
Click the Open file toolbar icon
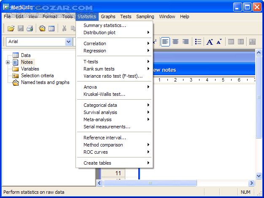pos(11,28)
